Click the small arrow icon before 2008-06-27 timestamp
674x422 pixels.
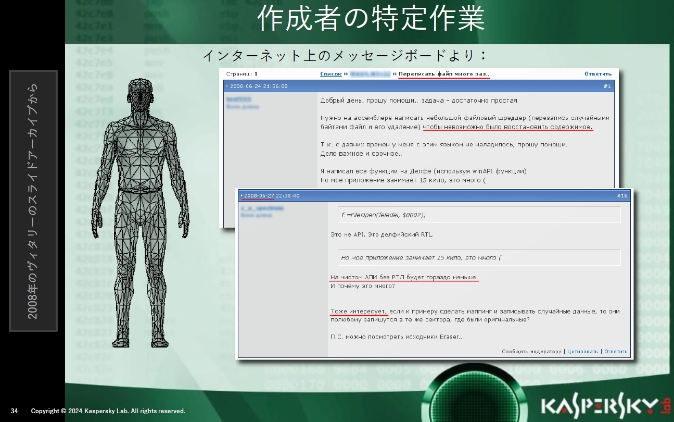pyautogui.click(x=242, y=196)
